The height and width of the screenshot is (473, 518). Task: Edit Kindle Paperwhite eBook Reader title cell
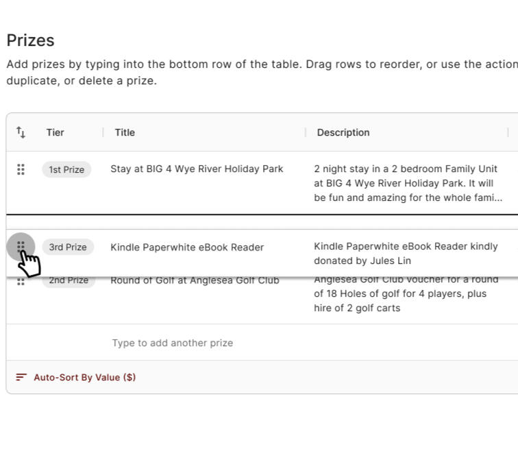187,247
